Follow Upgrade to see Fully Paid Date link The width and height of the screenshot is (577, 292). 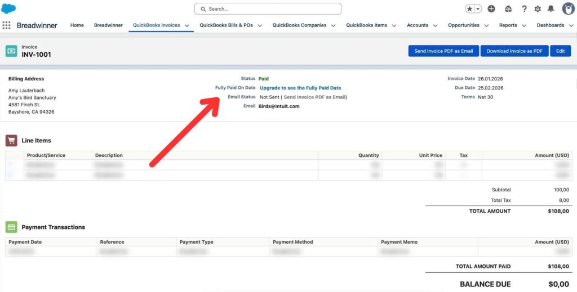pos(300,88)
